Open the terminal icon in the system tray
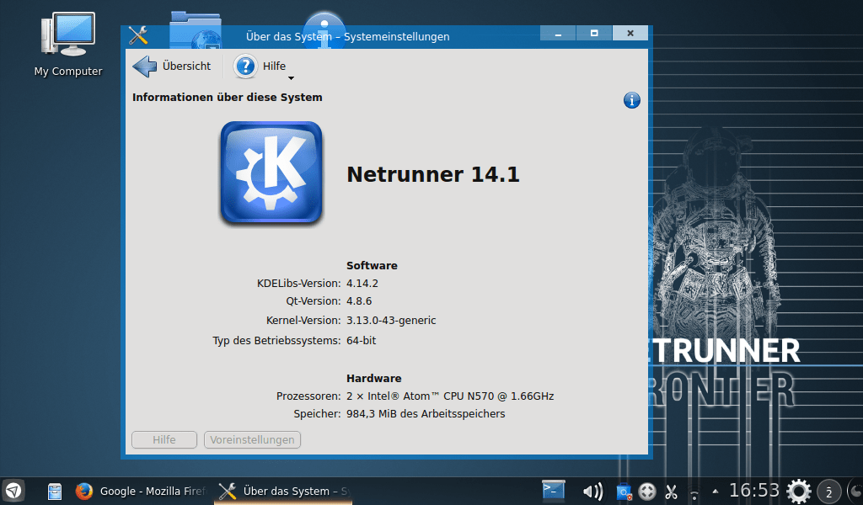 pyautogui.click(x=554, y=490)
